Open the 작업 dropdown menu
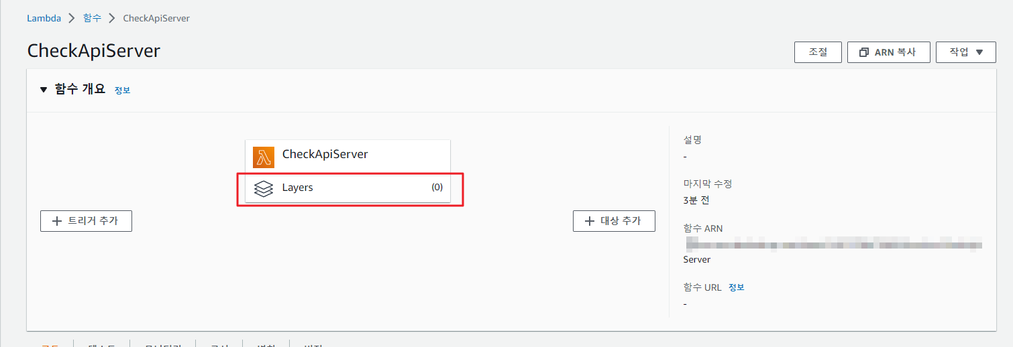 965,52
